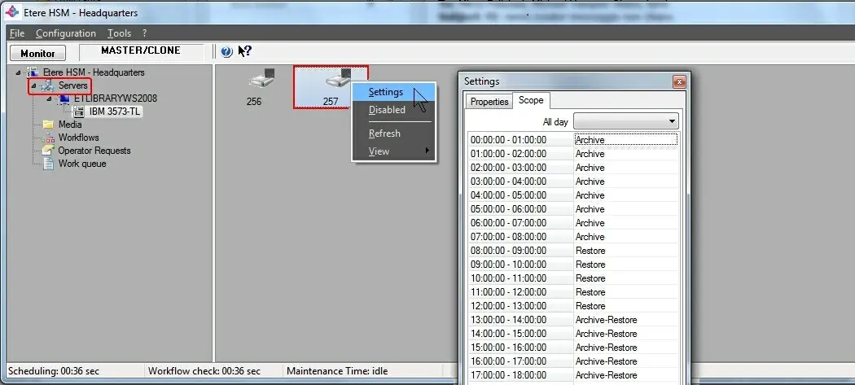Close the Settings dialog

click(678, 81)
